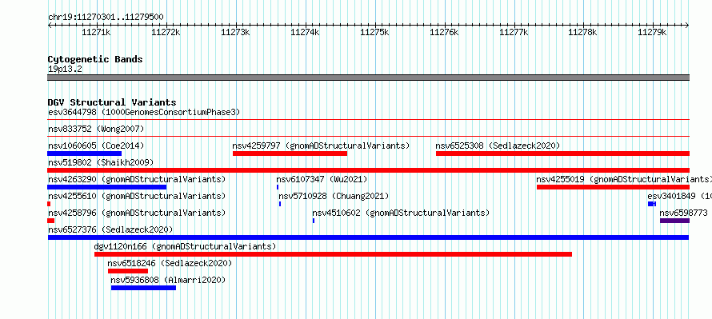Image resolution: width=712 pixels, height=319 pixels.
Task: Open the nsv6107347 (Wu2021) label
Action: [x=322, y=179]
